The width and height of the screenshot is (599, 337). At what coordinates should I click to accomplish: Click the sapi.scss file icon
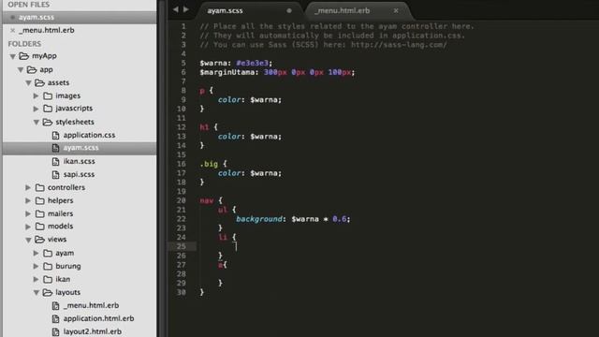(56, 174)
